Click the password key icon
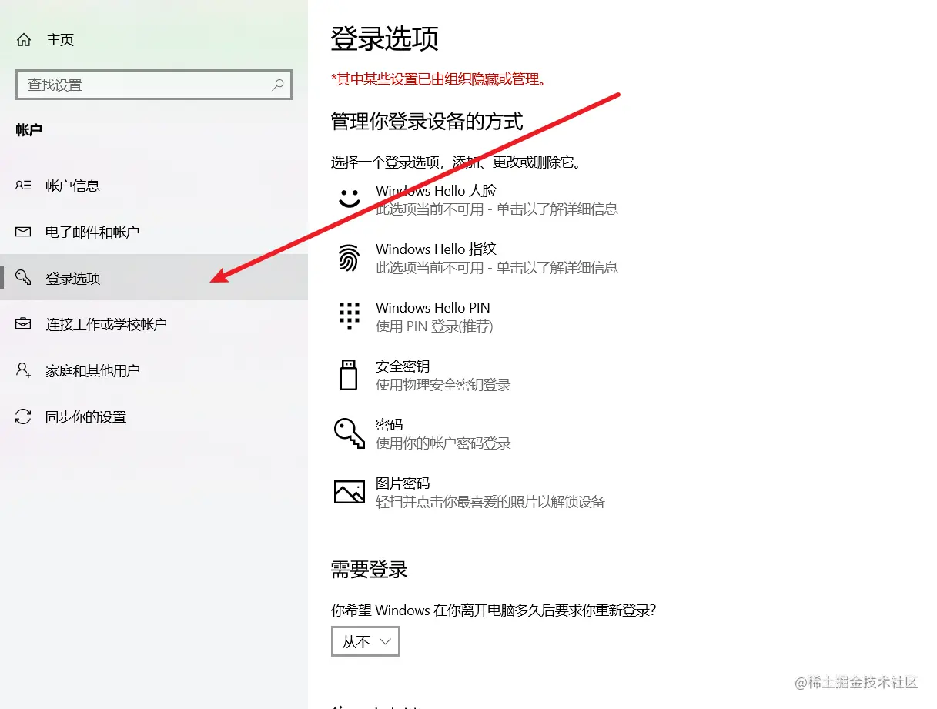 350,433
